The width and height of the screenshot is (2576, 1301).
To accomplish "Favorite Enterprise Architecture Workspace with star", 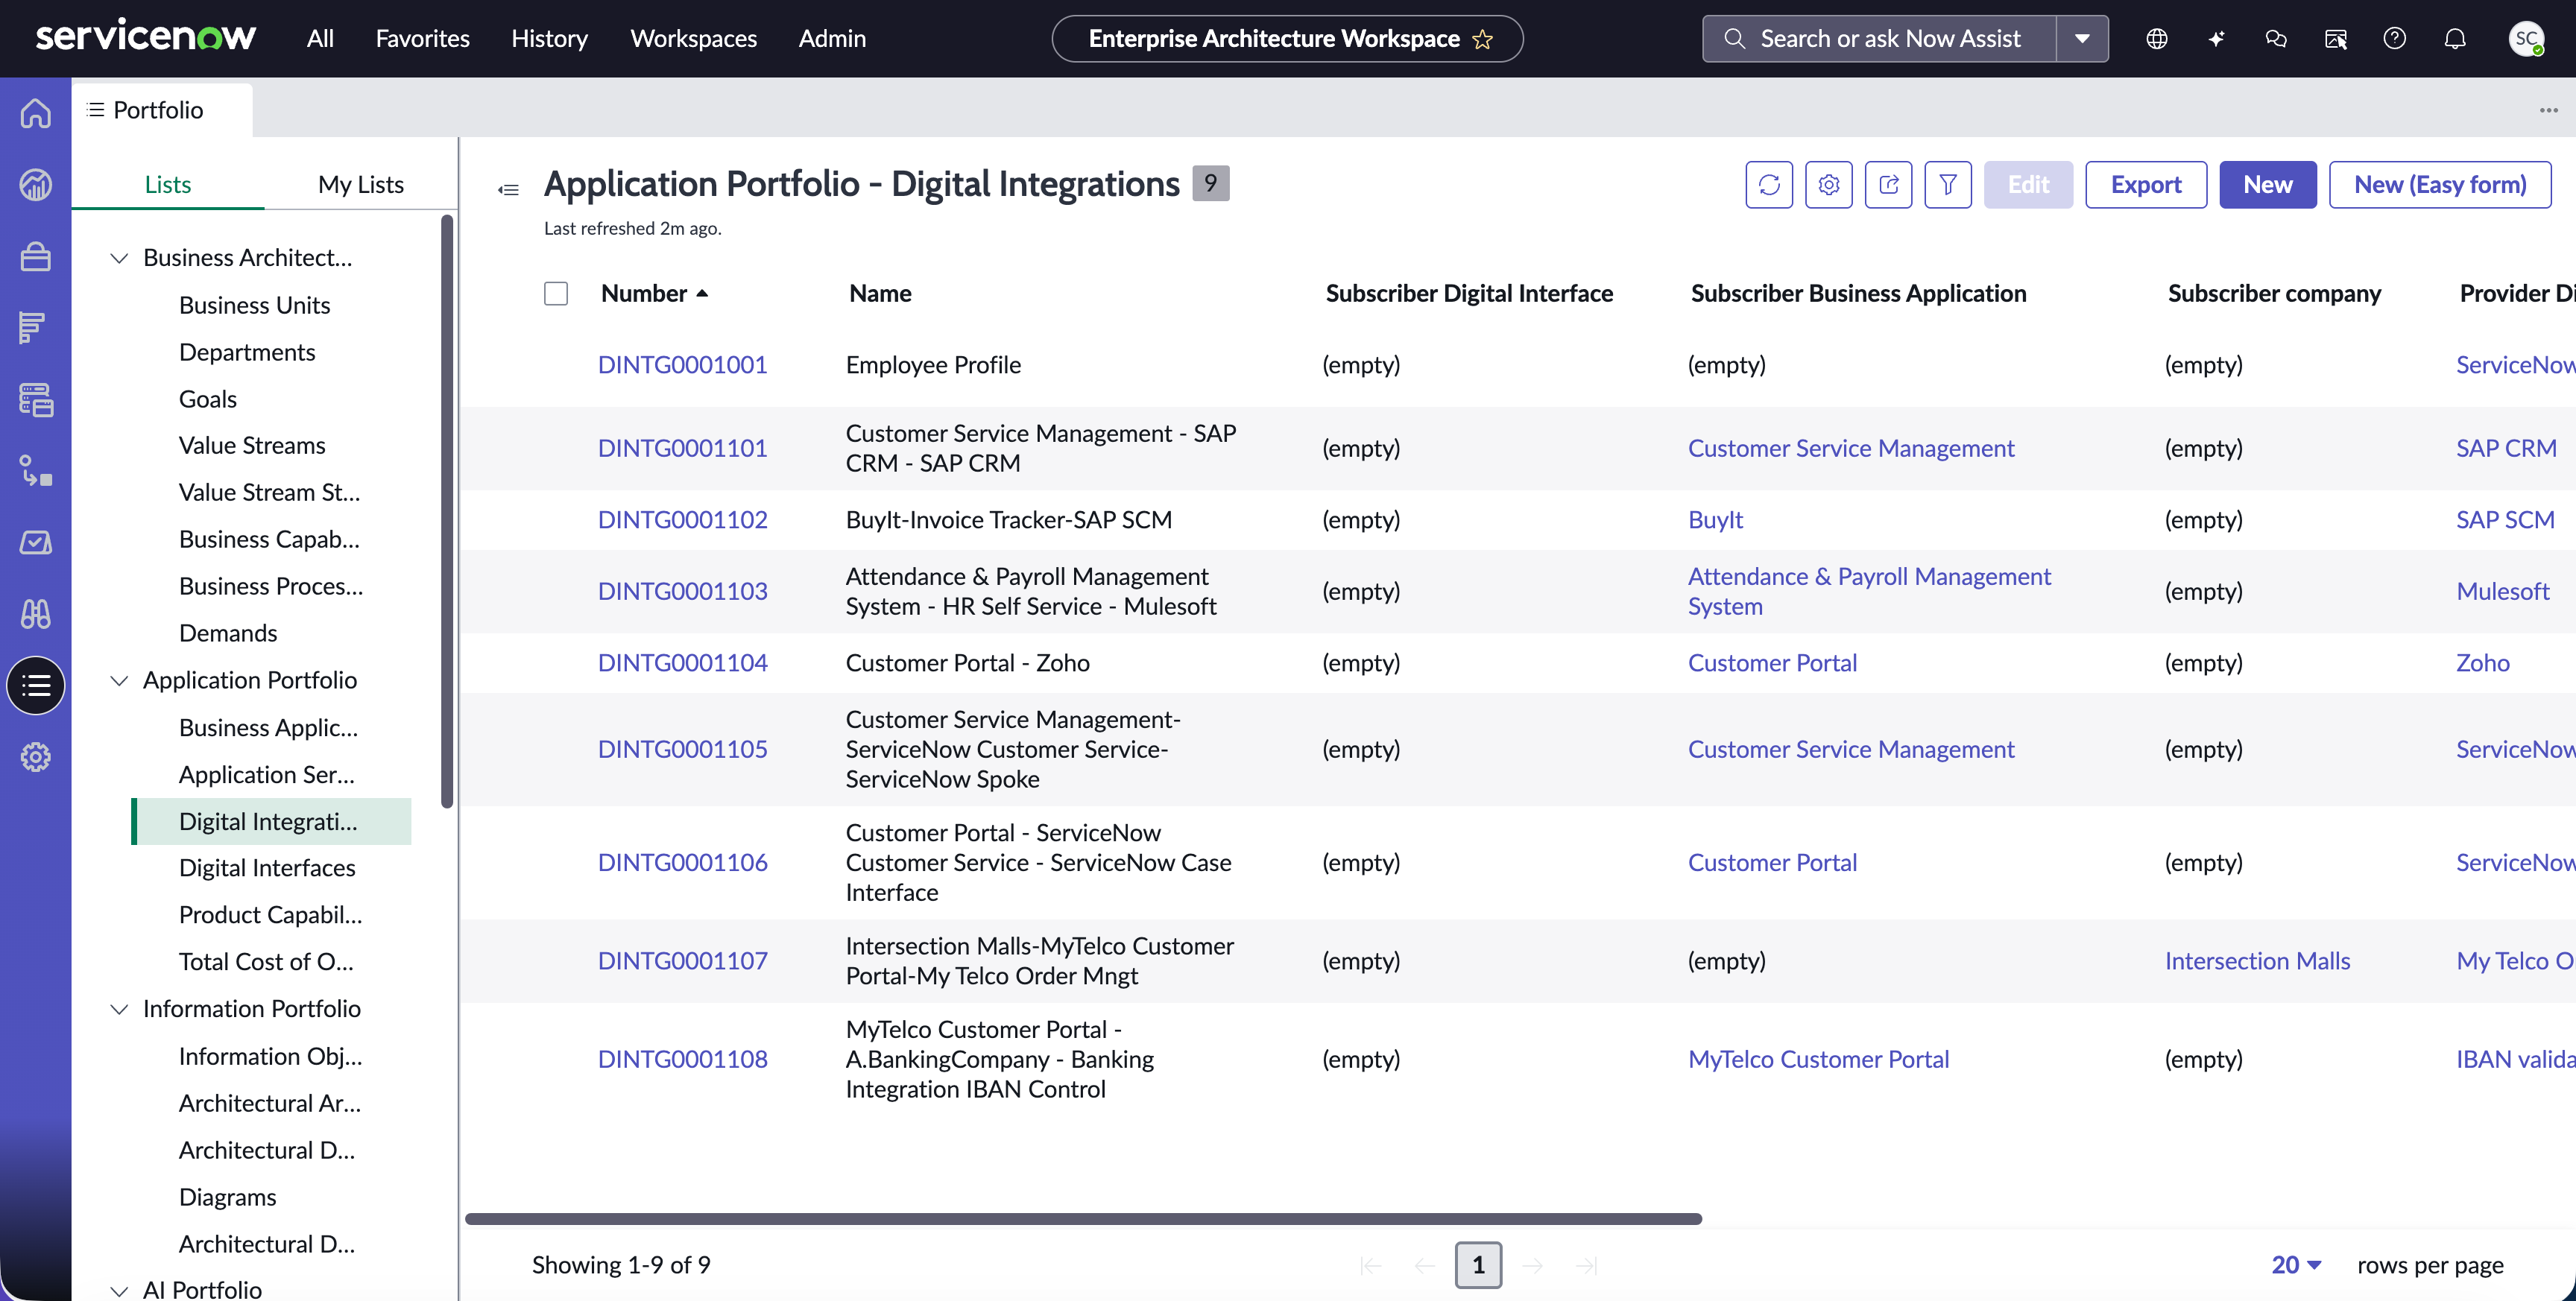I will pos(1483,39).
